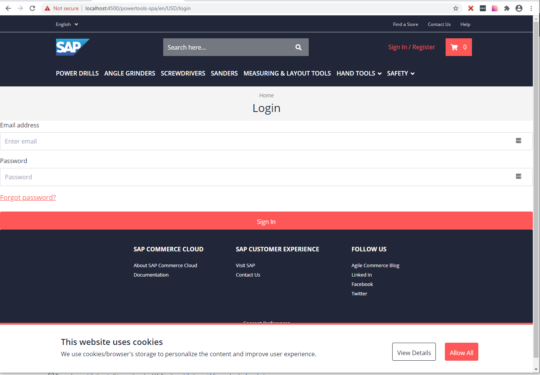Click the browser forward arrow
This screenshot has width=540, height=375.
coord(20,8)
